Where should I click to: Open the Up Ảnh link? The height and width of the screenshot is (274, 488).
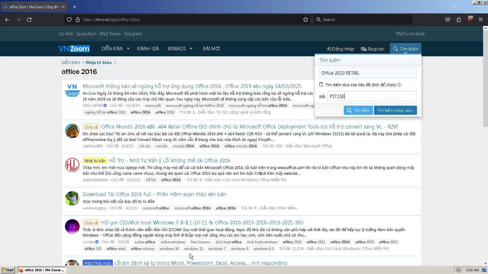(66, 34)
